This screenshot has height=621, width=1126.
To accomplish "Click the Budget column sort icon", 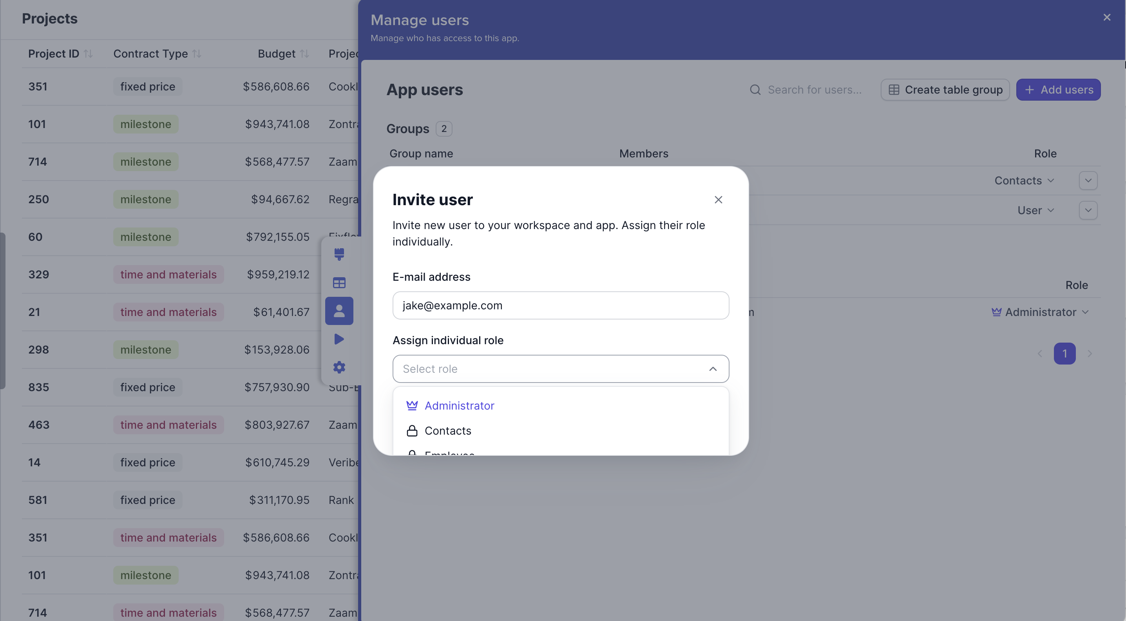I will pyautogui.click(x=305, y=54).
